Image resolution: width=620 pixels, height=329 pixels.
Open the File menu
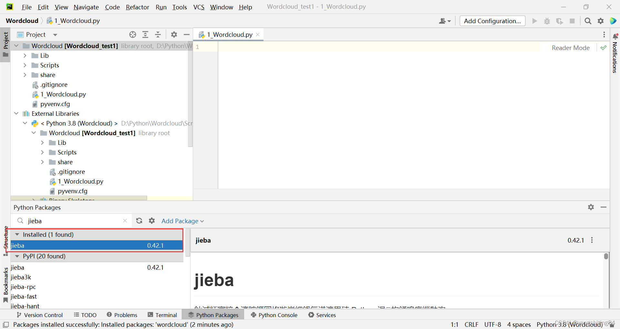point(26,7)
